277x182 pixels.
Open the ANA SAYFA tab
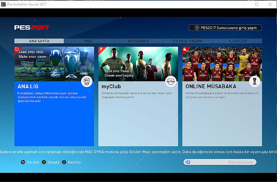click(x=39, y=41)
